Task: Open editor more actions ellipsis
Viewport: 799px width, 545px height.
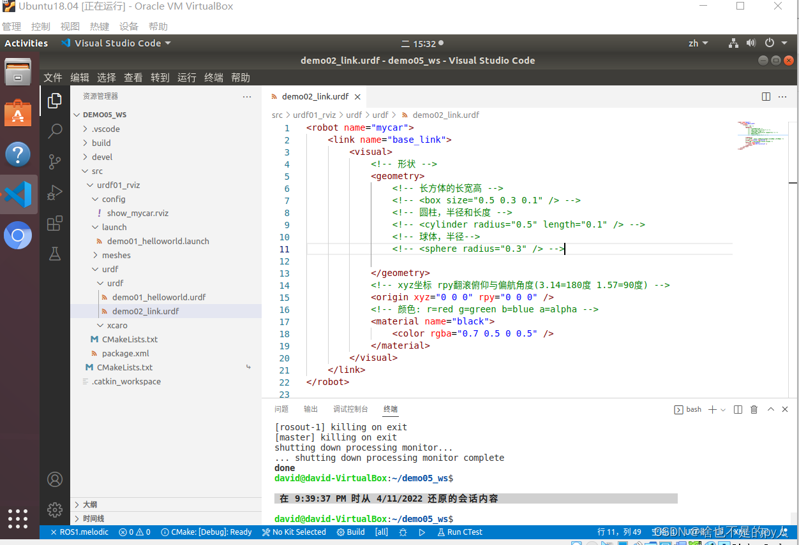Action: point(783,96)
